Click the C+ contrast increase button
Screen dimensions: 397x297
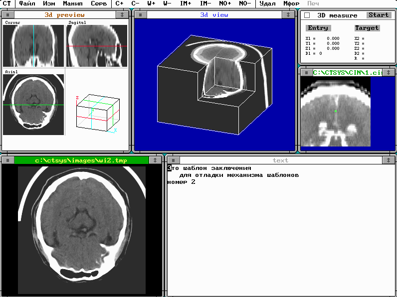point(119,3)
